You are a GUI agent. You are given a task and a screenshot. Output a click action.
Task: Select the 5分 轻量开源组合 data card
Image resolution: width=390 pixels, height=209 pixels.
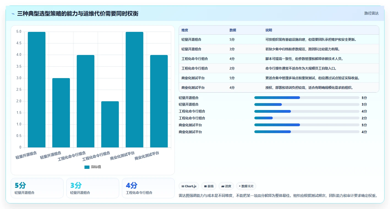pyautogui.click(x=37, y=188)
